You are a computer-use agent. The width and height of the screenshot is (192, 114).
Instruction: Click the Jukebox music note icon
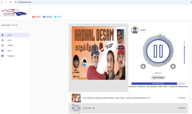click(2, 45)
